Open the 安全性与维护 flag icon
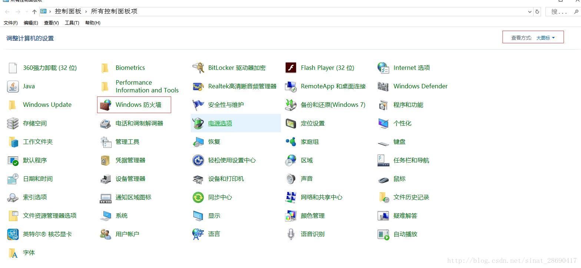Viewport: 581px width, 268px height. [198, 105]
